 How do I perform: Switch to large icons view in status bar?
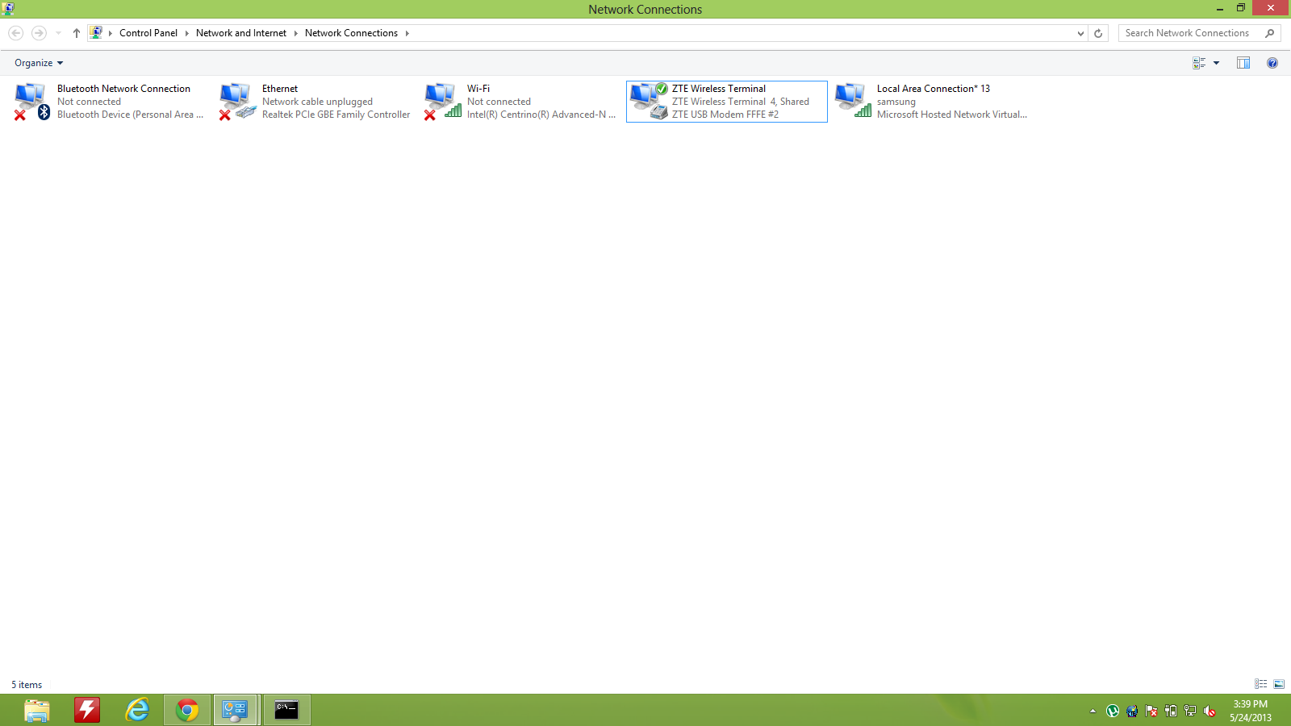(x=1279, y=684)
